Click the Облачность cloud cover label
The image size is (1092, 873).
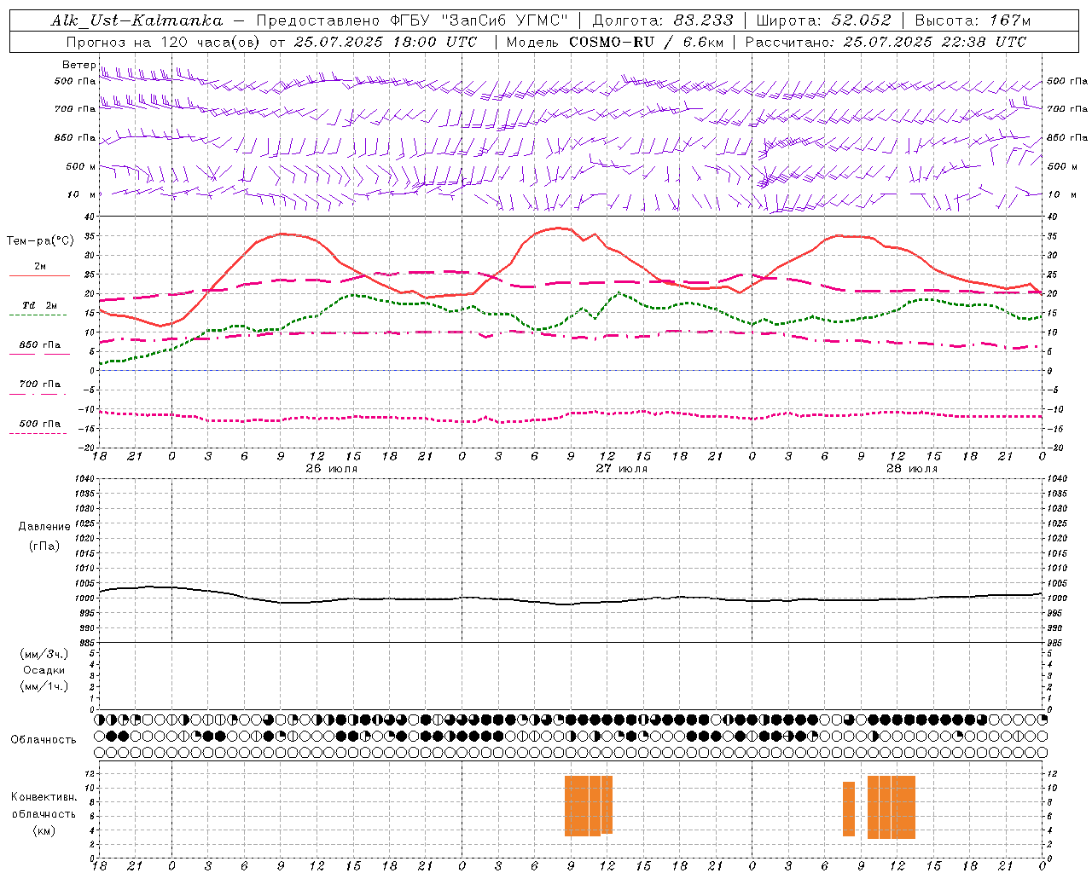pyautogui.click(x=44, y=739)
